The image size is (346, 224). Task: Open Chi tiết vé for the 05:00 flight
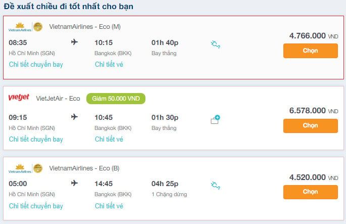pos(109,206)
